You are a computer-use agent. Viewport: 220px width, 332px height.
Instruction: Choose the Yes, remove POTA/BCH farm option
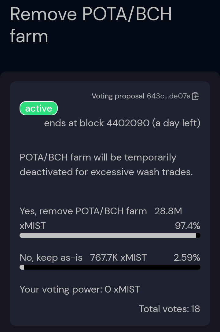[x=83, y=211]
